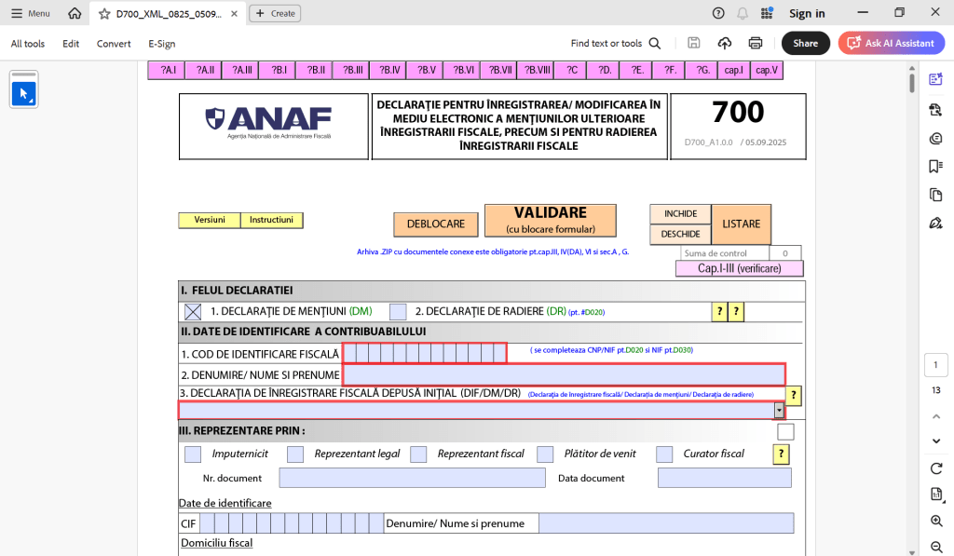
Task: Toggle Declarație de mențiuni checkbox
Action: click(x=193, y=312)
